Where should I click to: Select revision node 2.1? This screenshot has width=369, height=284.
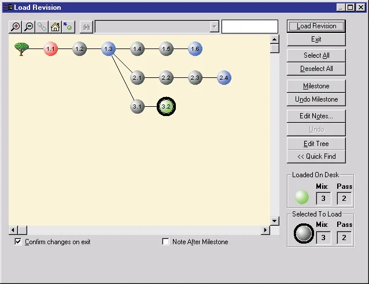pyautogui.click(x=137, y=78)
